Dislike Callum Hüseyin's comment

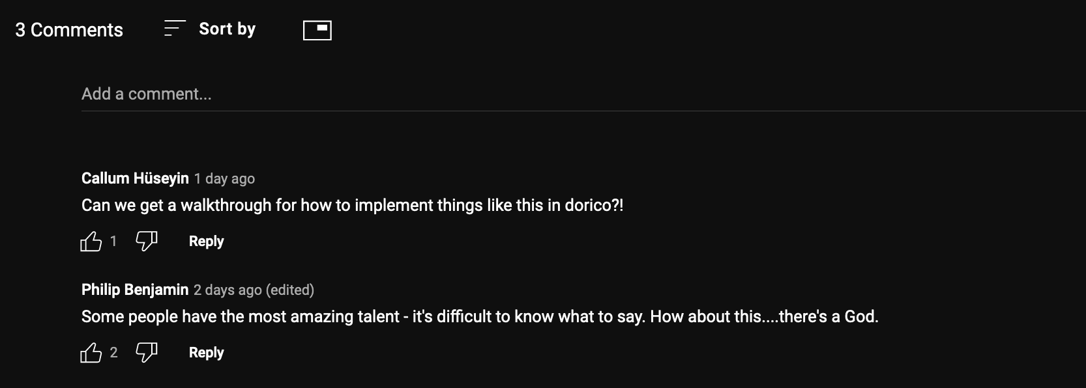146,242
